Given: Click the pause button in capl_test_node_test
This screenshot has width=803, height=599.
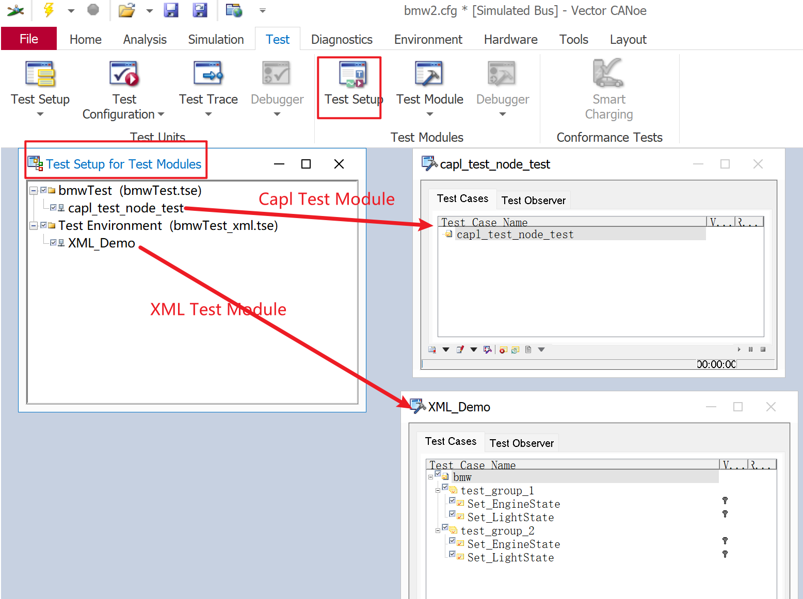Looking at the screenshot, I should tap(750, 350).
